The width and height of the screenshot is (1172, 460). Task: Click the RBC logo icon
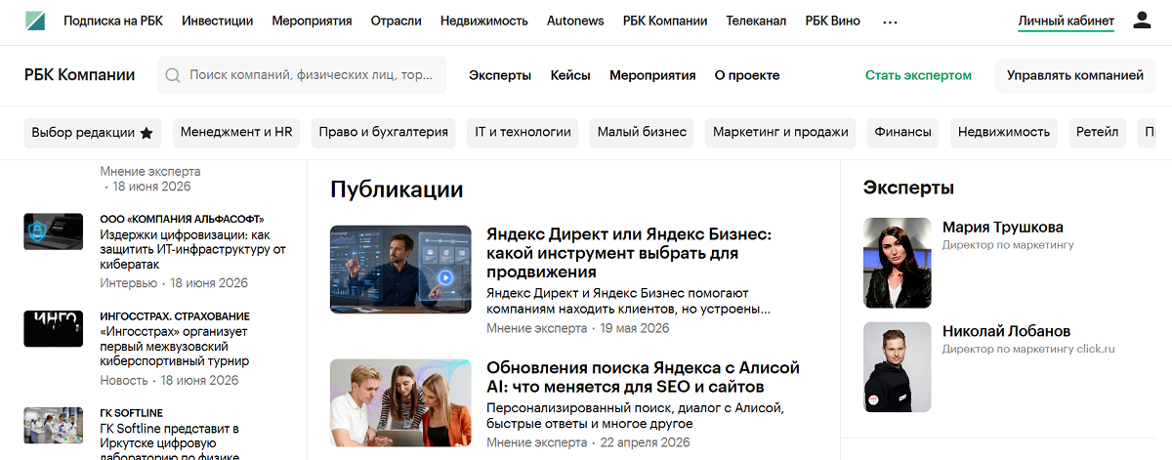click(35, 21)
